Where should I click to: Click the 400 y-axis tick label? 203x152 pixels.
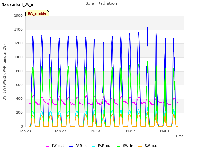[x=19, y=99]
